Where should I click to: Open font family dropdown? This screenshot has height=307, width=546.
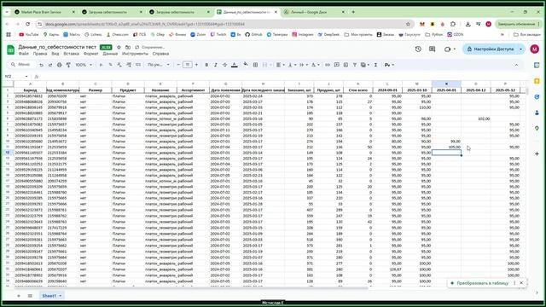pyautogui.click(x=159, y=65)
